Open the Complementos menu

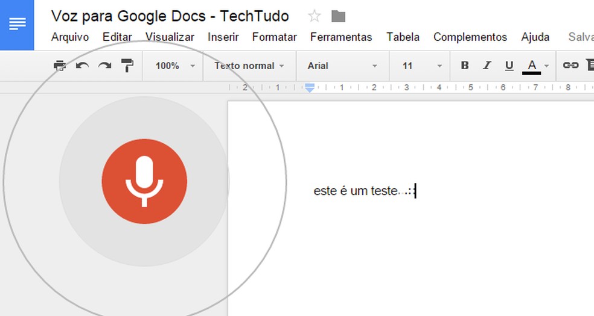click(x=470, y=37)
